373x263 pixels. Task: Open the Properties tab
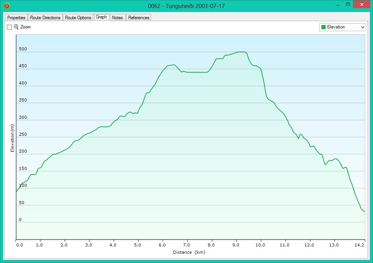coord(16,18)
